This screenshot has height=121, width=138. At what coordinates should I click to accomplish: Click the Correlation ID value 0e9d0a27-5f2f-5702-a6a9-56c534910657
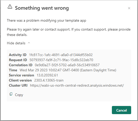[x=67, y=65]
